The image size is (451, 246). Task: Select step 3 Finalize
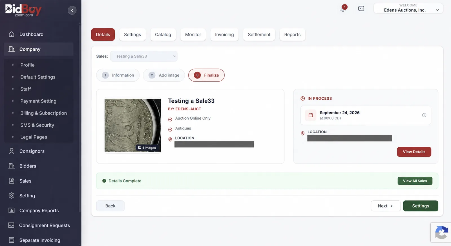click(206, 75)
